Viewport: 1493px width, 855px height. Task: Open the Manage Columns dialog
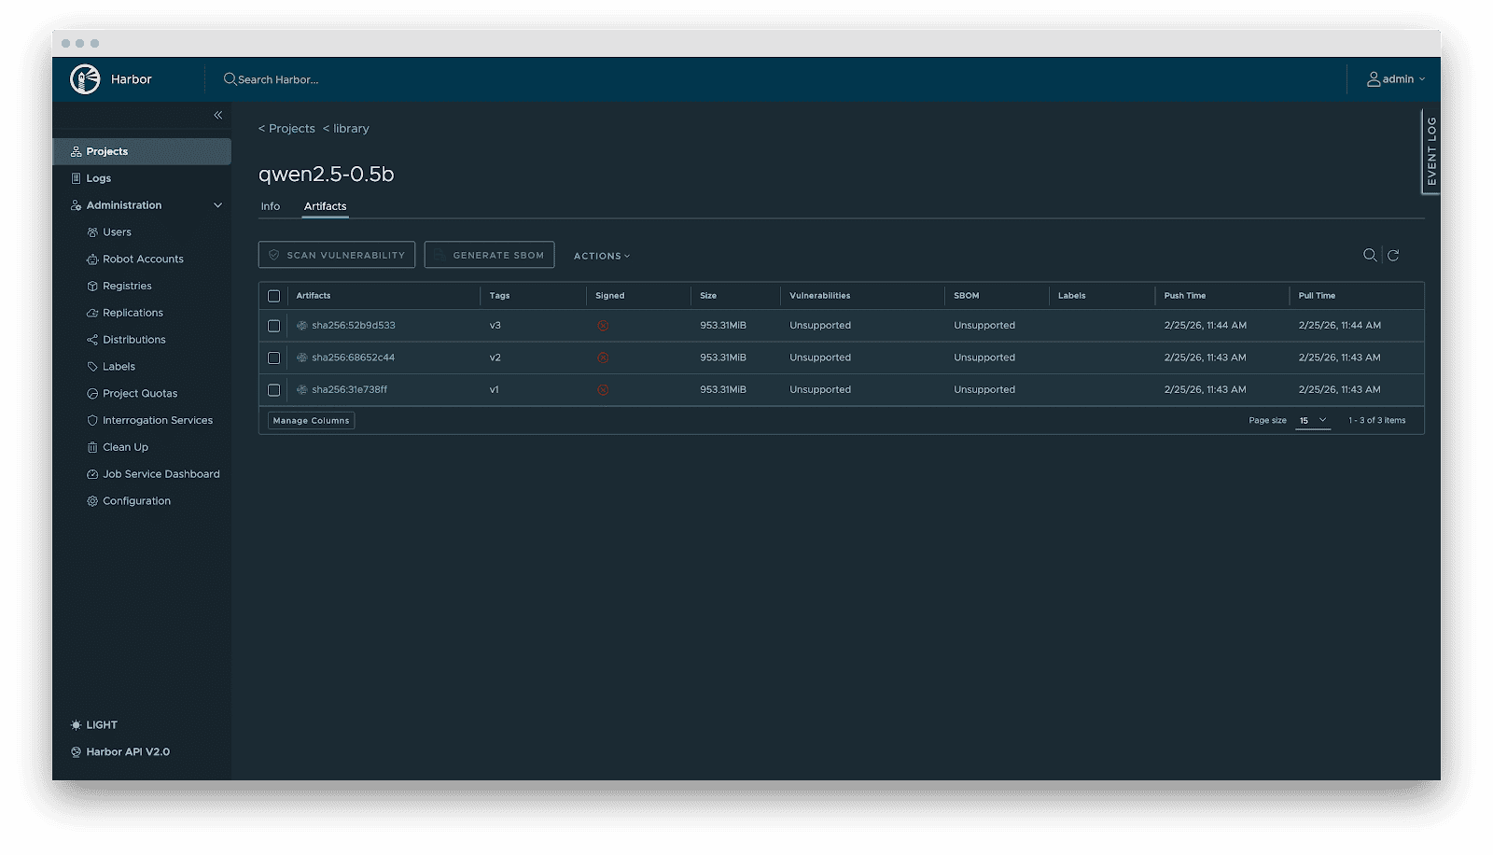coord(311,420)
